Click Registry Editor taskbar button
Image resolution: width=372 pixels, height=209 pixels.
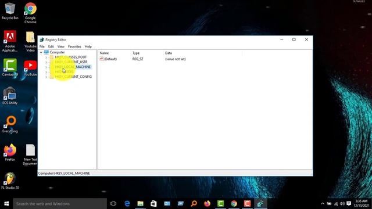[x=260, y=204]
